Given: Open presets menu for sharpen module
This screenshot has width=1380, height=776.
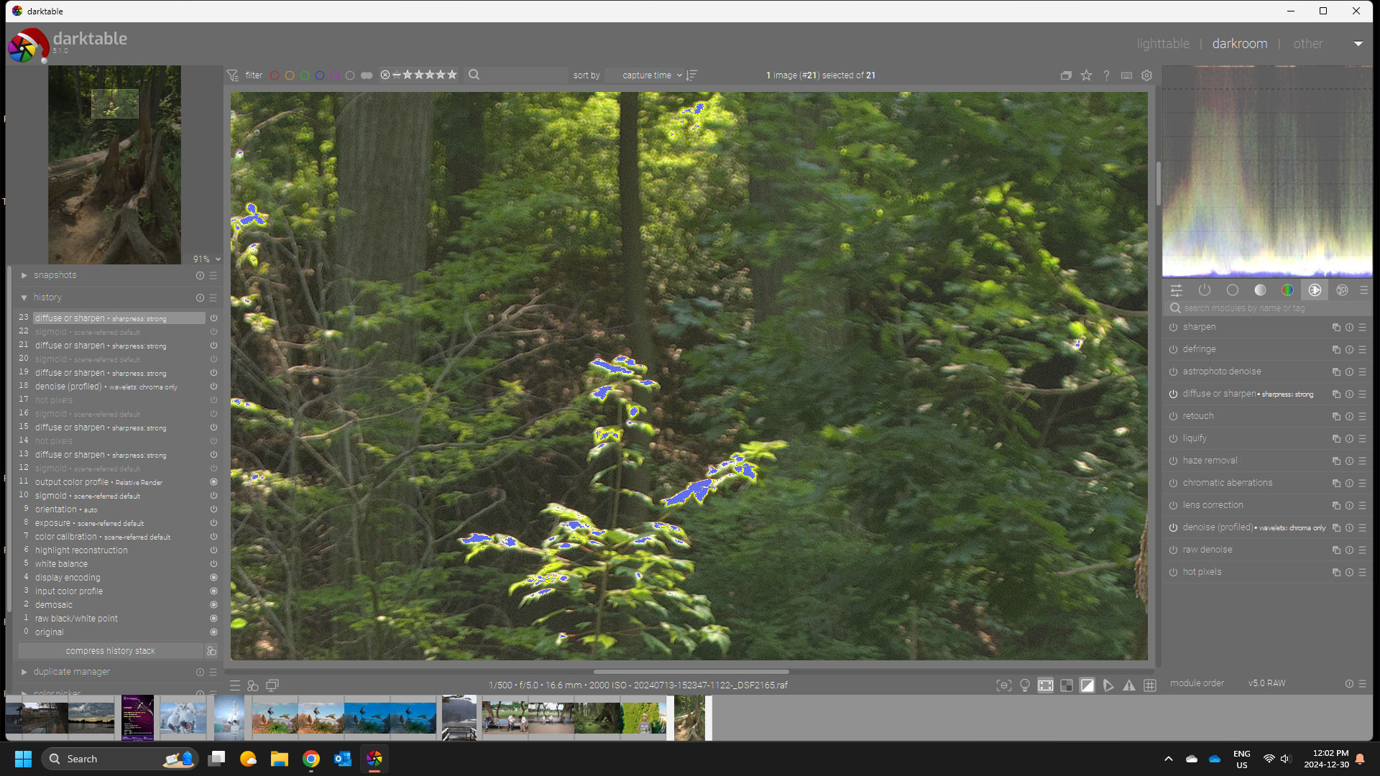Looking at the screenshot, I should [1362, 327].
